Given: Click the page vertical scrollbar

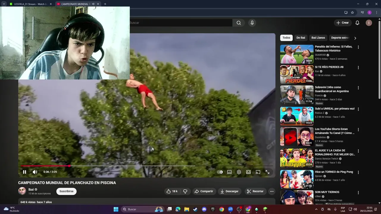Looking at the screenshot, I should point(379,59).
